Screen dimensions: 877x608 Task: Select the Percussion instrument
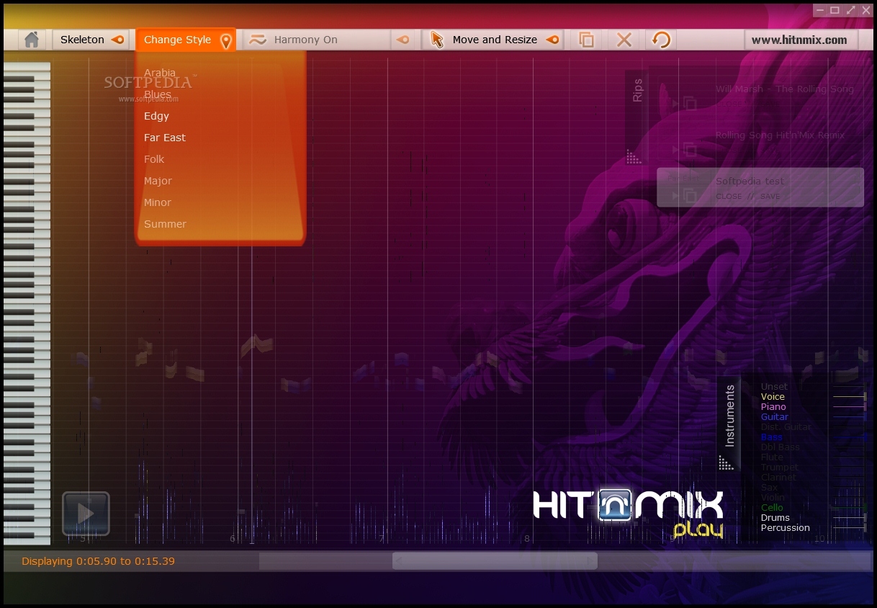pyautogui.click(x=786, y=528)
